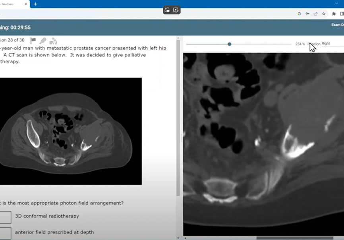344x240 pixels.
Task: Open the media playback overlay icon
Action: [x=176, y=10]
